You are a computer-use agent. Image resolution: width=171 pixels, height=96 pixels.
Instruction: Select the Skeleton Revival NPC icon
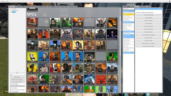pyautogui.click(x=67, y=23)
